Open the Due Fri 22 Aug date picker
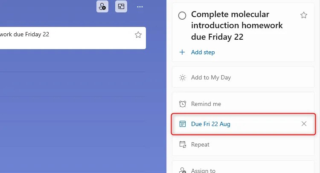 pyautogui.click(x=211, y=124)
